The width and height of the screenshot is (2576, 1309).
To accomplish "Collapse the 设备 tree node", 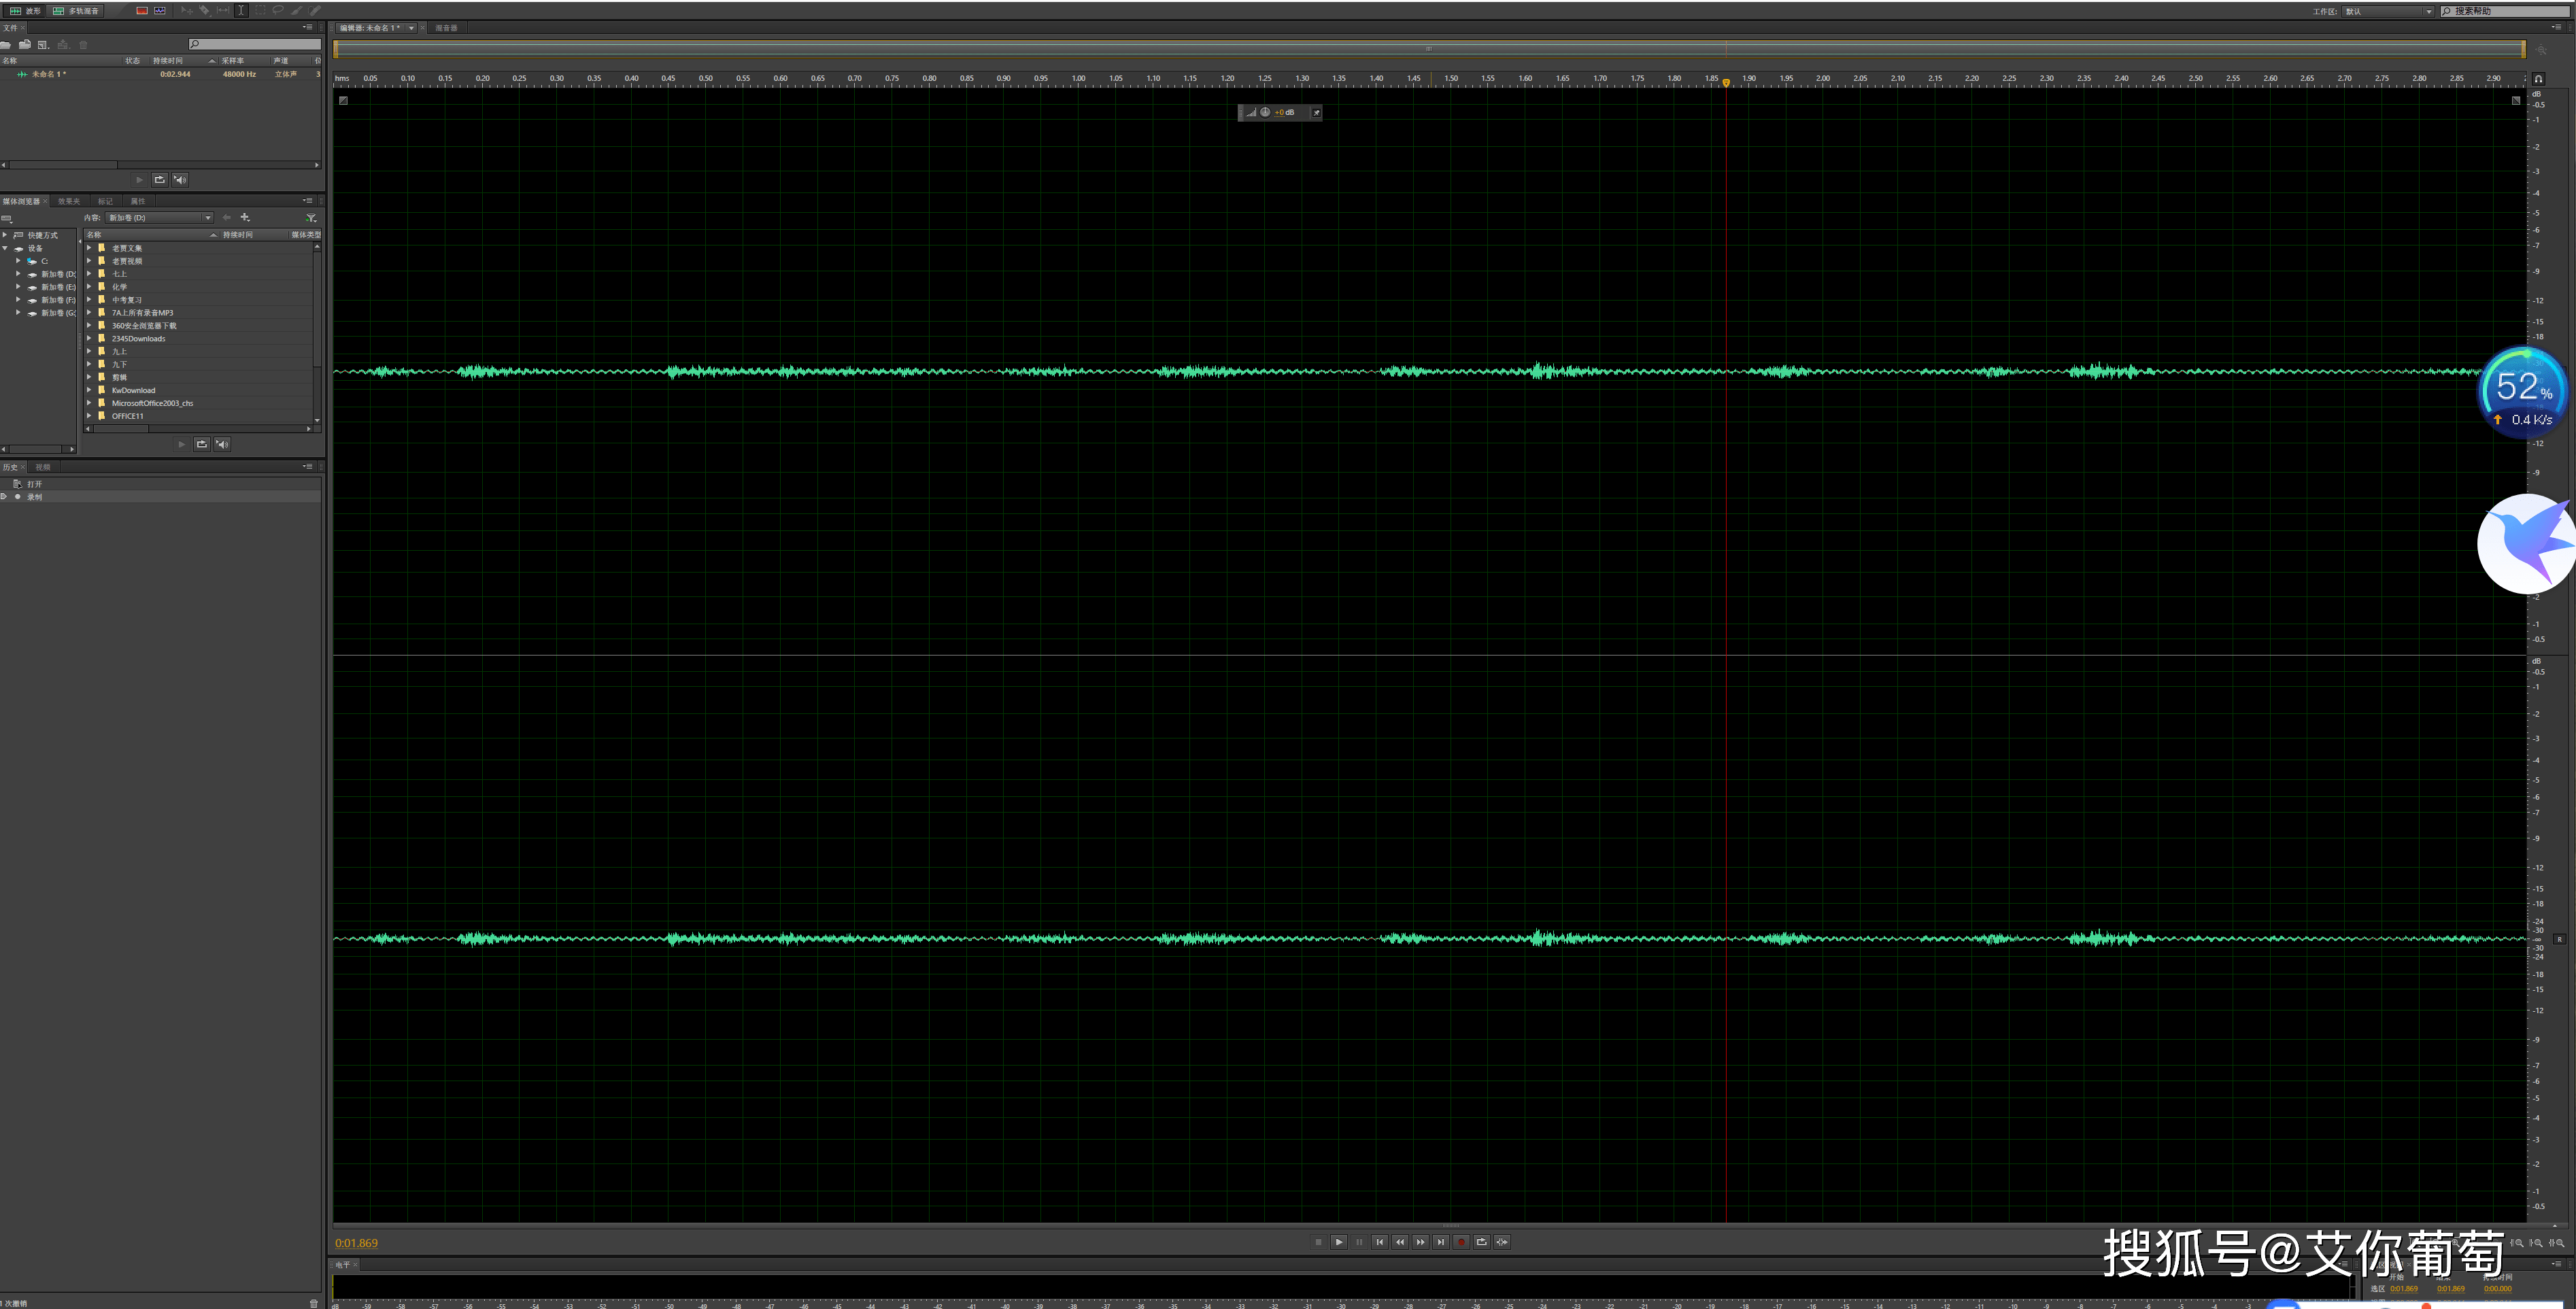I will click(5, 248).
